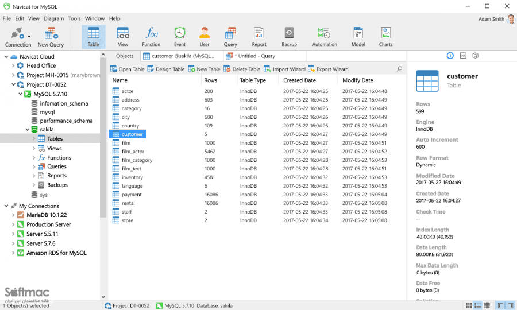
Task: Collapse the Navicat Cloud node
Action: point(6,57)
